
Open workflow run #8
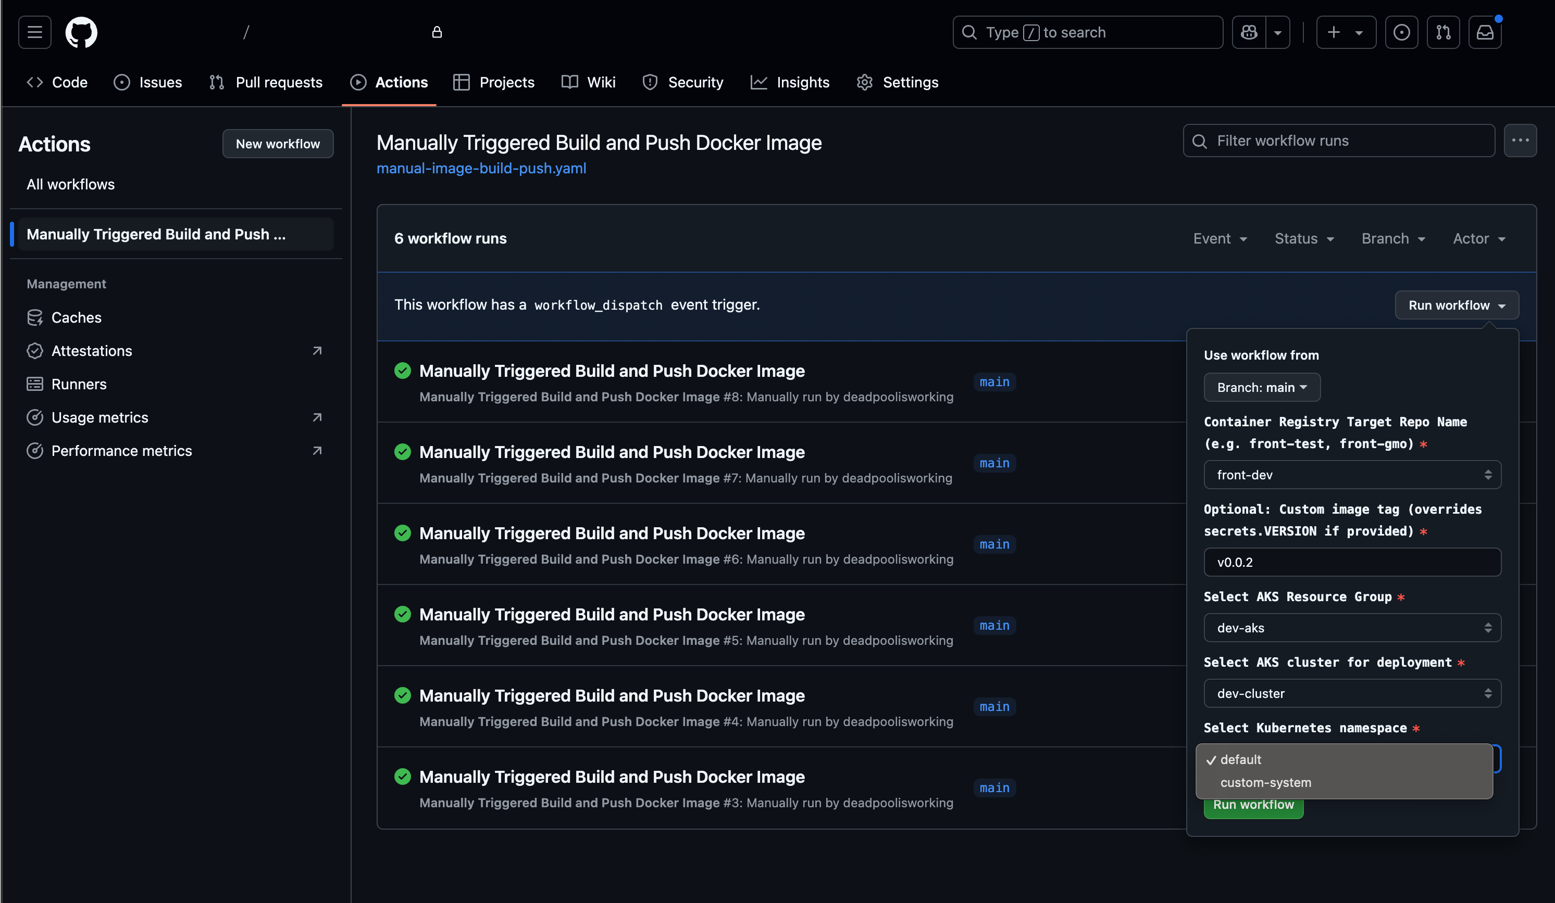coord(612,371)
